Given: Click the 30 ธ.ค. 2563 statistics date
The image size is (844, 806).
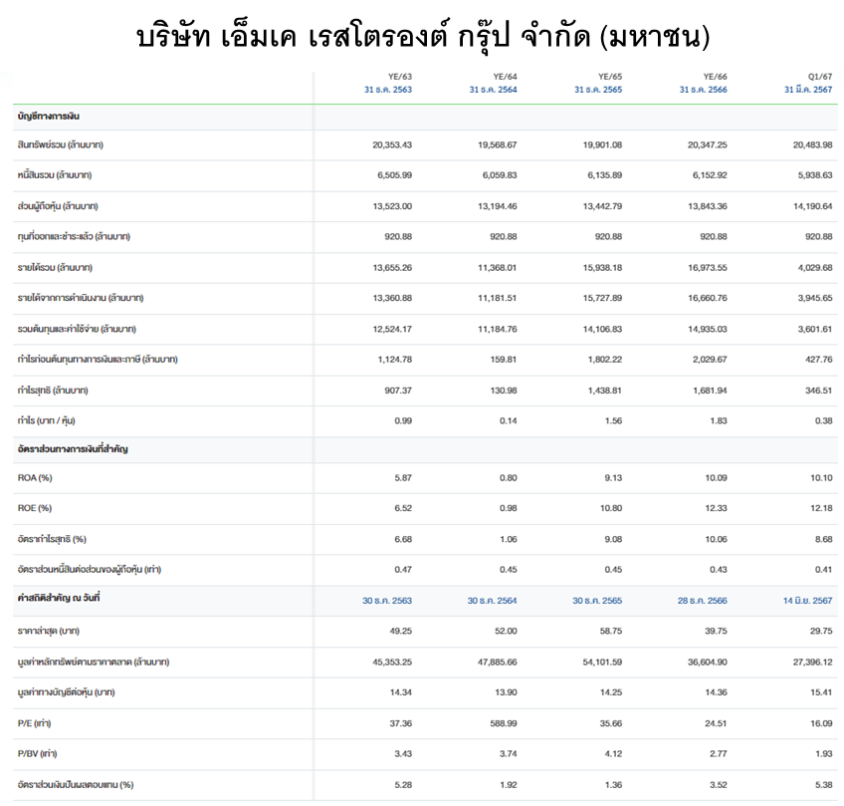Looking at the screenshot, I should pos(387,600).
